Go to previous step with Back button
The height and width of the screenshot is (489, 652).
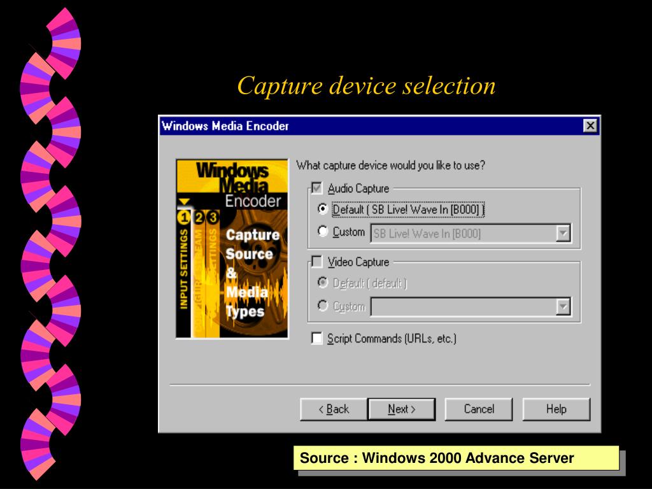click(334, 409)
